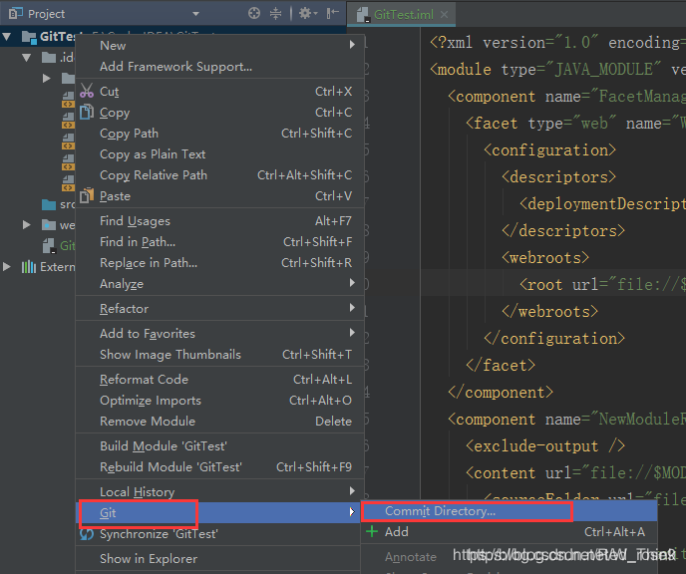Select Show in Explorer
The image size is (686, 574).
pyautogui.click(x=219, y=559)
